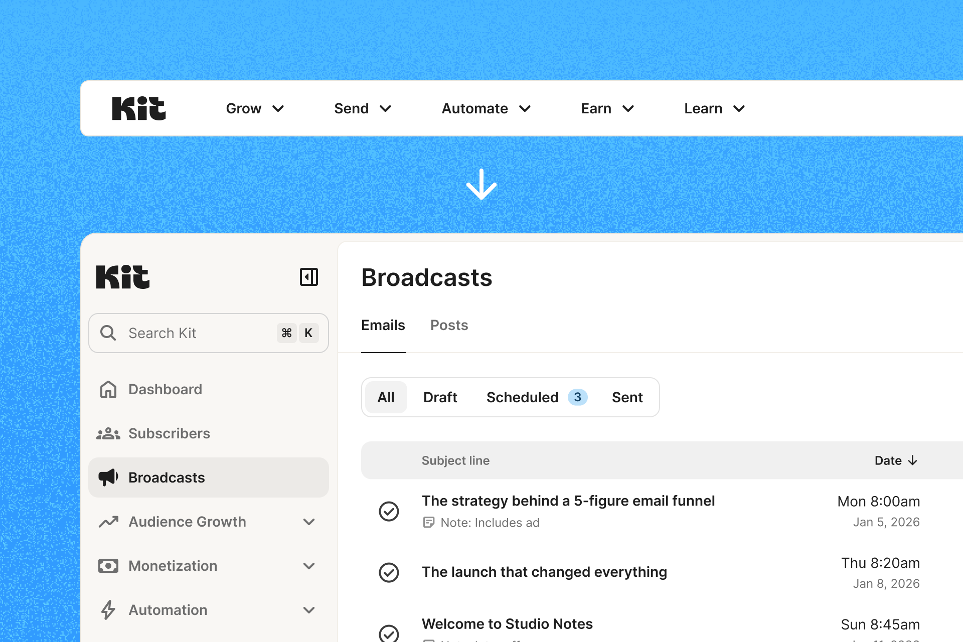The width and height of the screenshot is (963, 642).
Task: Click the Scheduled count badge 3
Action: coord(578,397)
